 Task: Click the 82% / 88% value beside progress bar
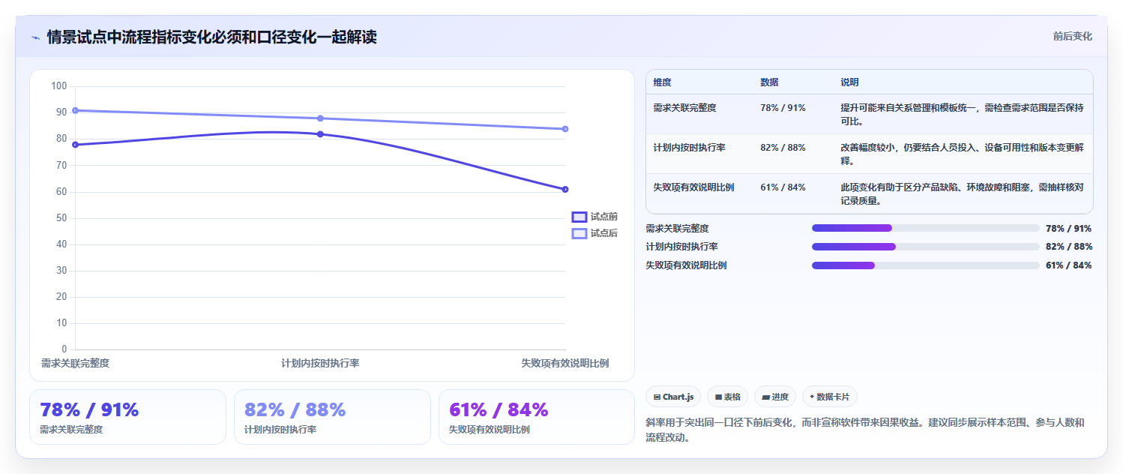1068,247
